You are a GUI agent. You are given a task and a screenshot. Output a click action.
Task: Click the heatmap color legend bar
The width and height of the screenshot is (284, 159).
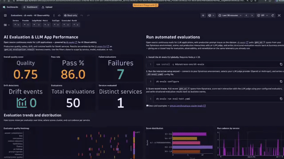click(x=134, y=145)
